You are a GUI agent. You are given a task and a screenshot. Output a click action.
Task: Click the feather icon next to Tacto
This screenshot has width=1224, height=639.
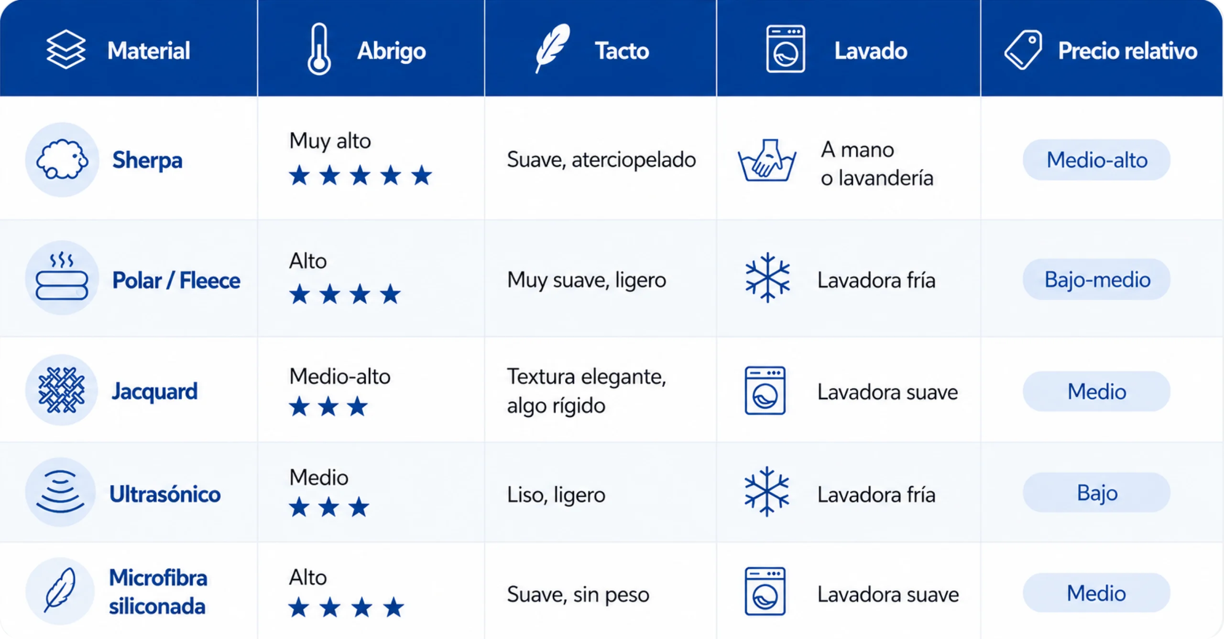(x=552, y=48)
